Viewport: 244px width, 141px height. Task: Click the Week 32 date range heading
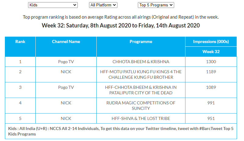coord(121,25)
